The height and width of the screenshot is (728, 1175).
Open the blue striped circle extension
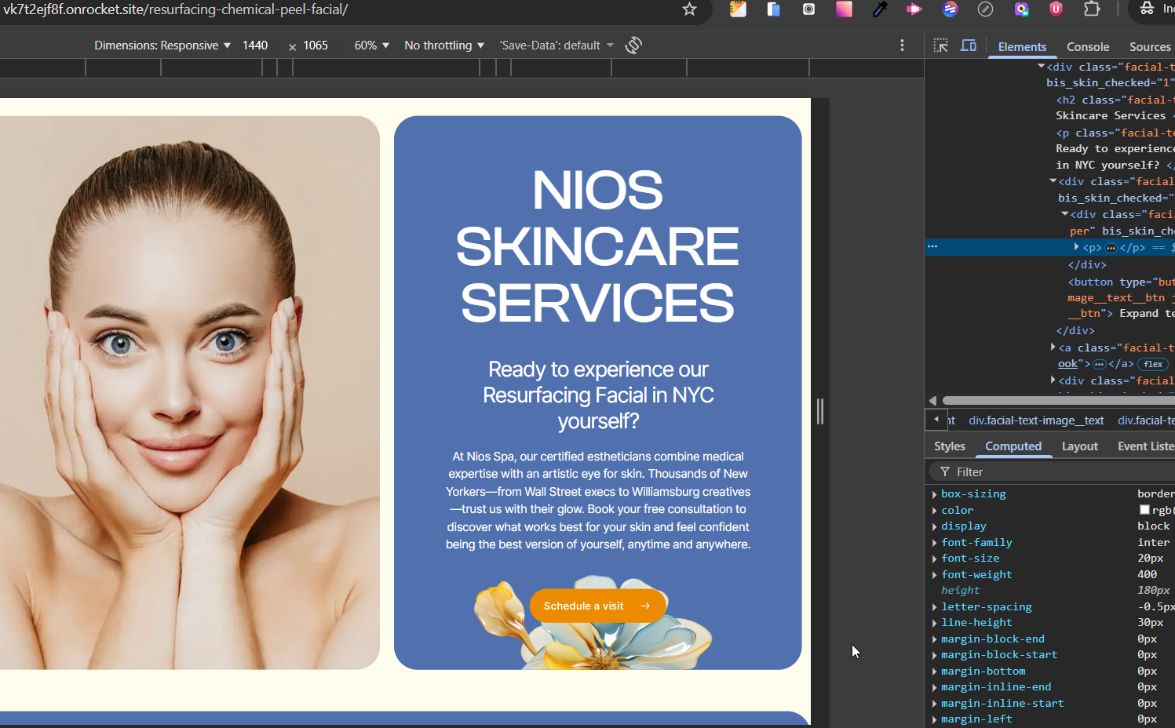pyautogui.click(x=950, y=9)
